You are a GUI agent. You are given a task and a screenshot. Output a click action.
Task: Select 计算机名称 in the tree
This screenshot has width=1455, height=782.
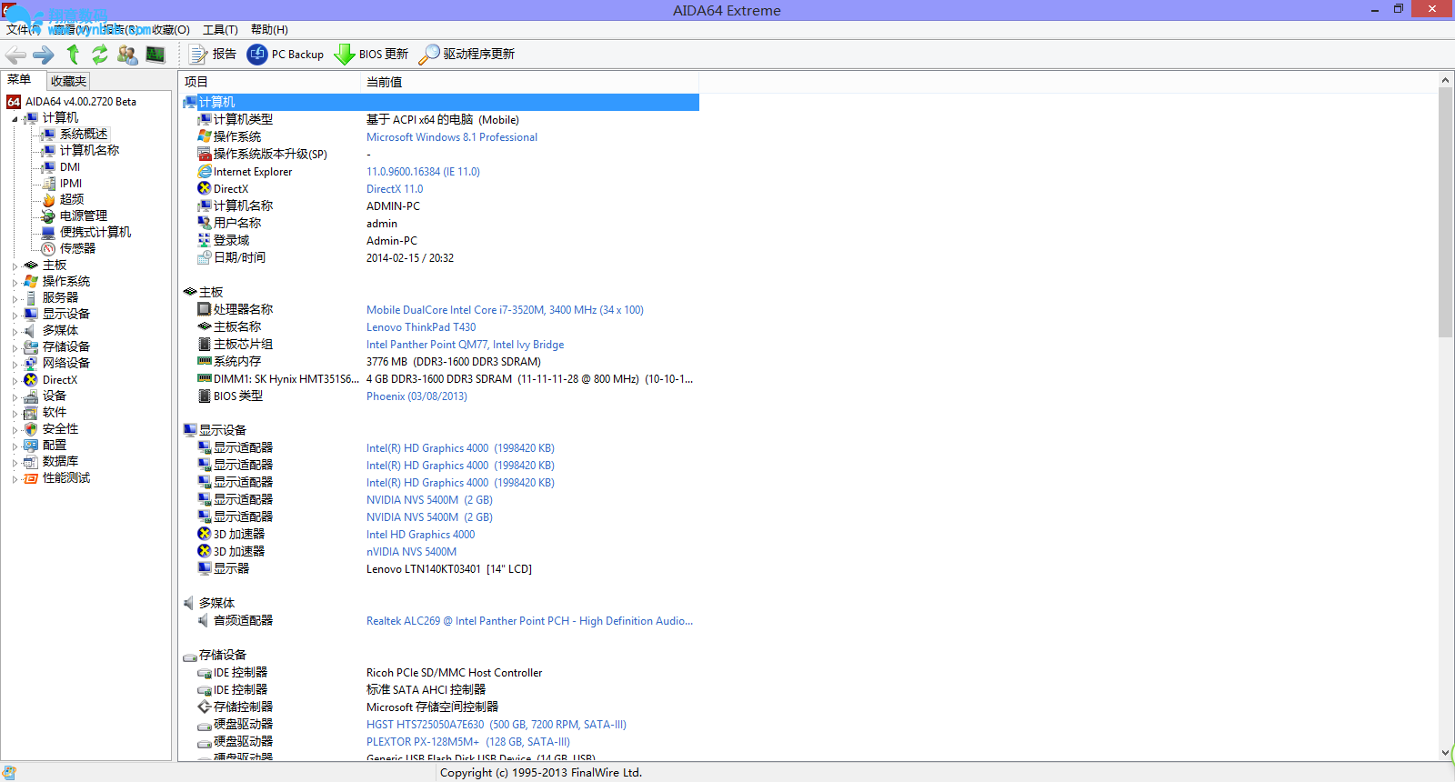click(89, 151)
